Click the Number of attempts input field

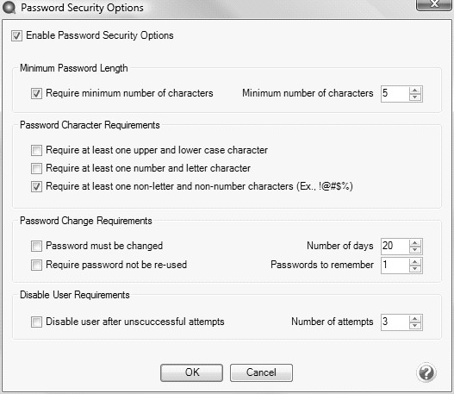(395, 322)
